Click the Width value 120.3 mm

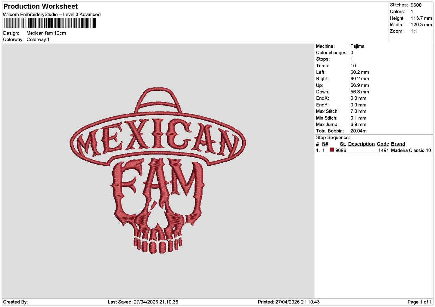[x=421, y=25]
